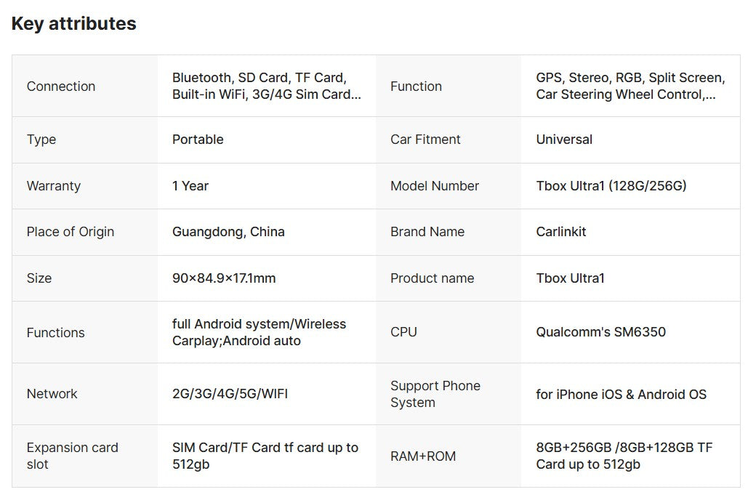Click the "Key attributes" heading
748x500 pixels.
click(x=73, y=23)
